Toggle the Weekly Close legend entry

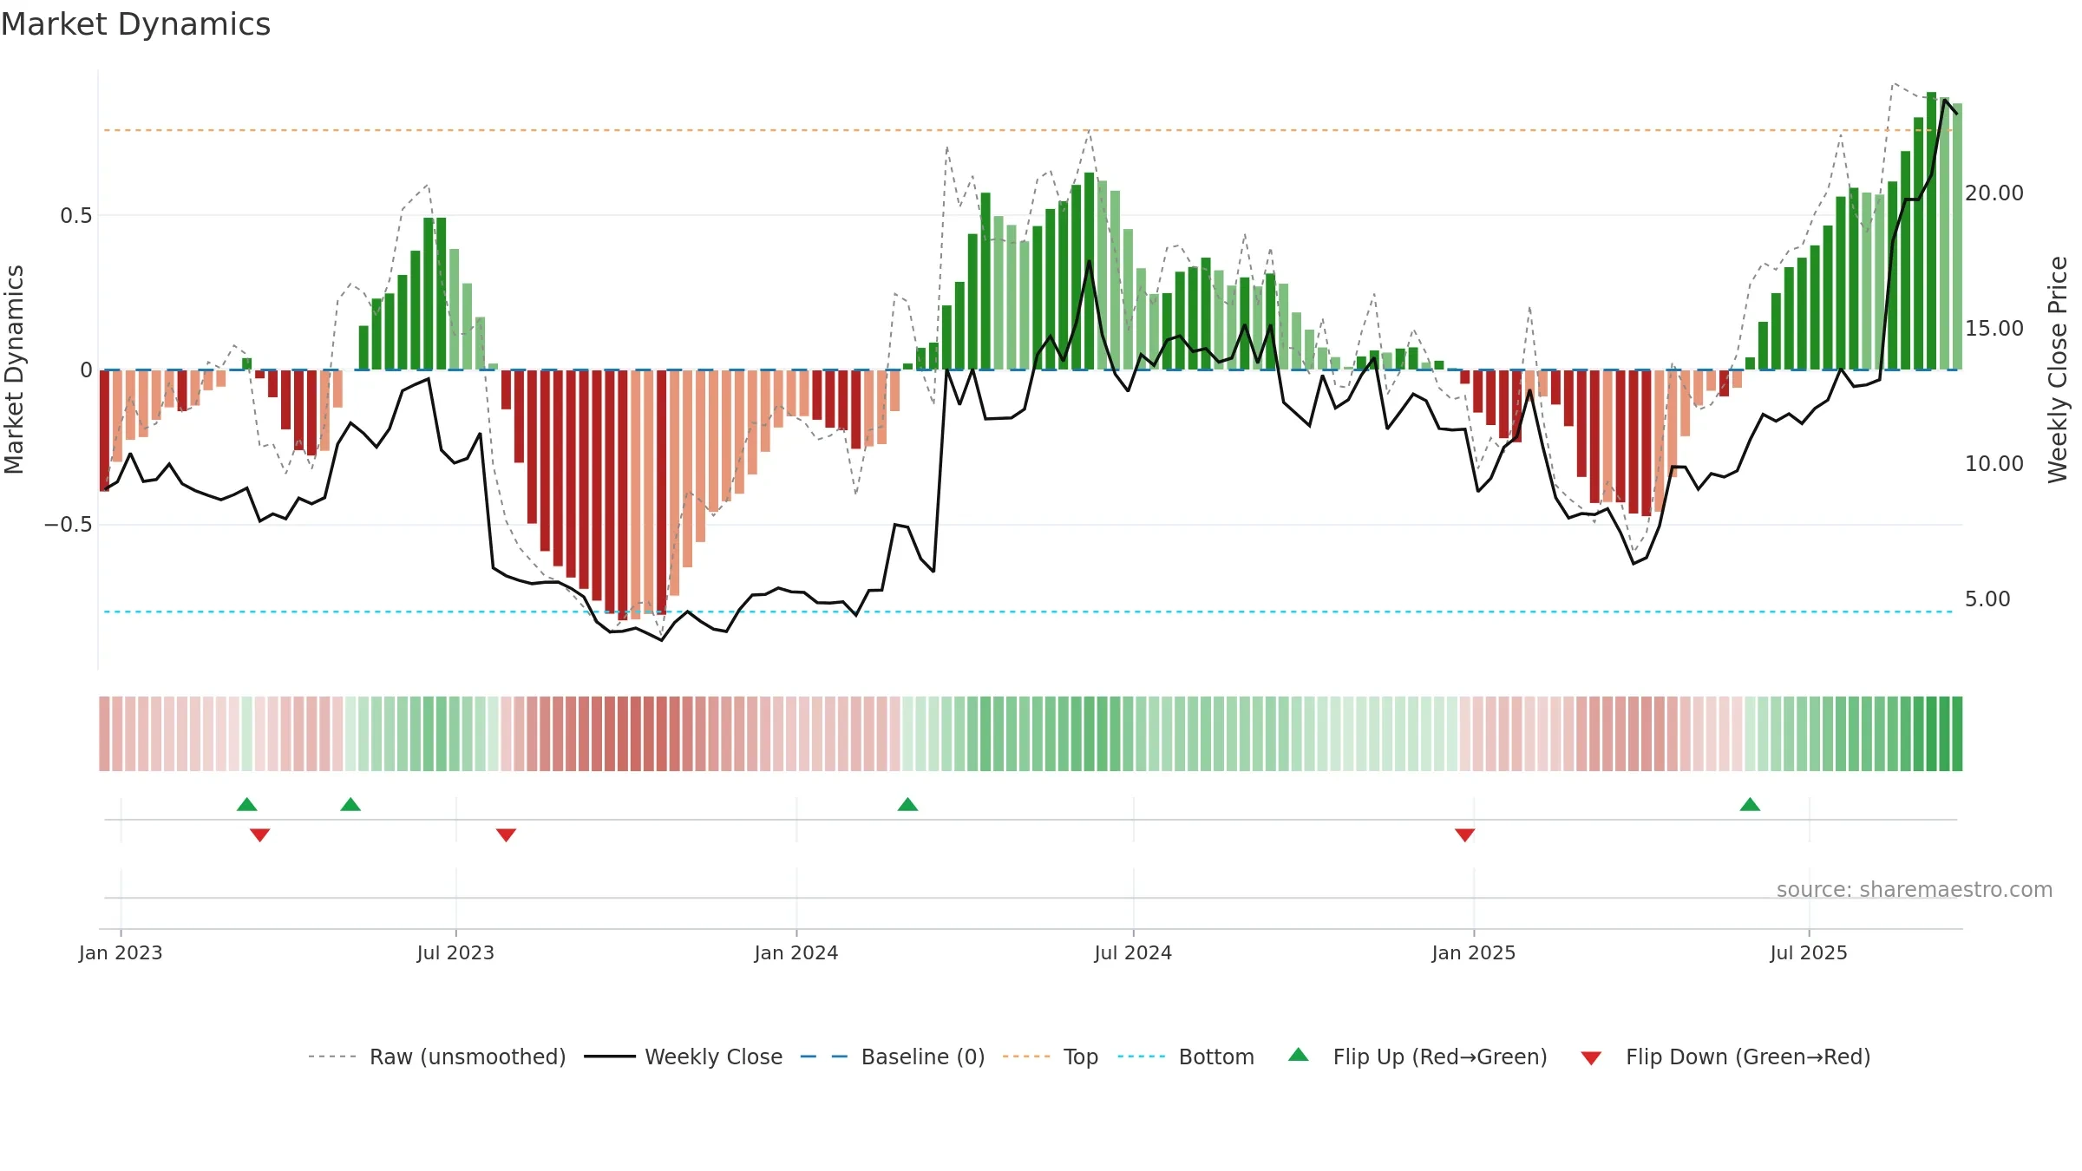click(x=683, y=1057)
